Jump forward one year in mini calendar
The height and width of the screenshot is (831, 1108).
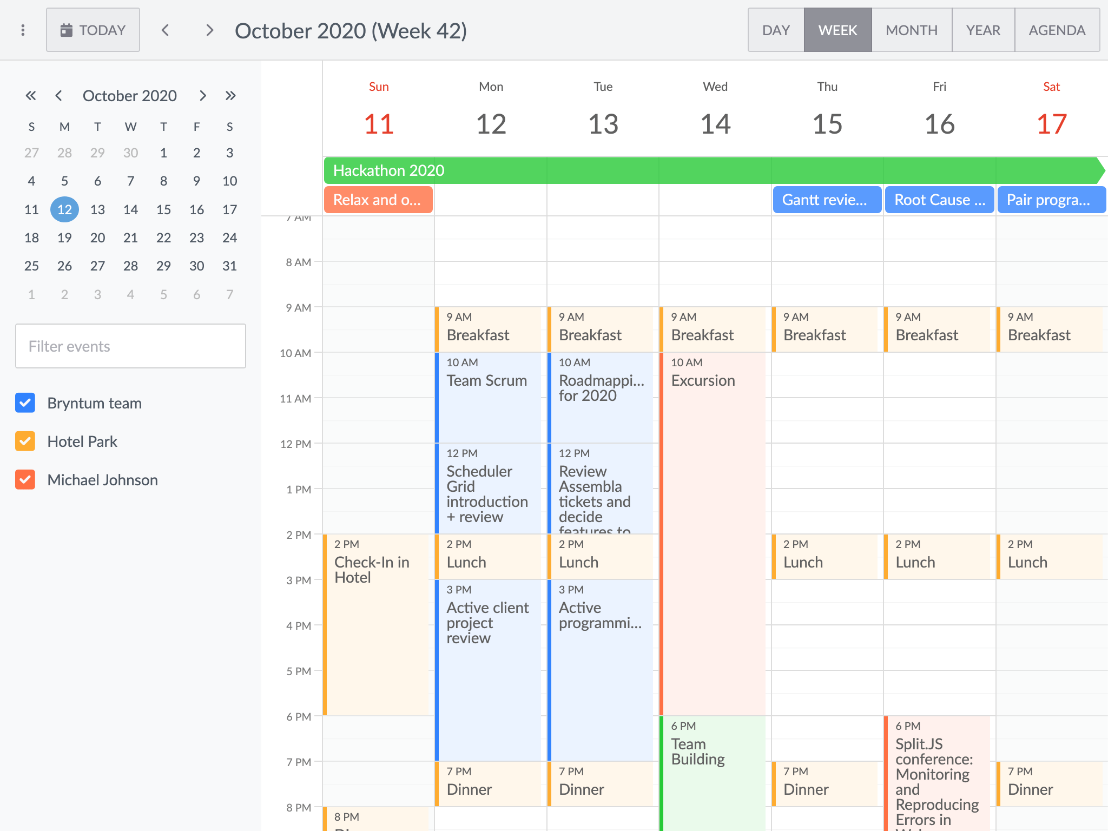(x=230, y=96)
